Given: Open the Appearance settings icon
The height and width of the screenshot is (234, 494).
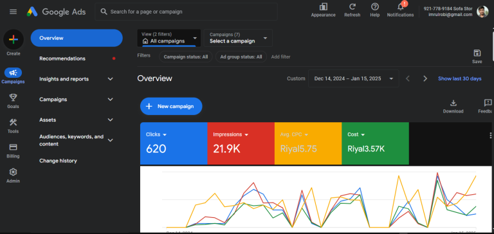Looking at the screenshot, I should tap(324, 10).
